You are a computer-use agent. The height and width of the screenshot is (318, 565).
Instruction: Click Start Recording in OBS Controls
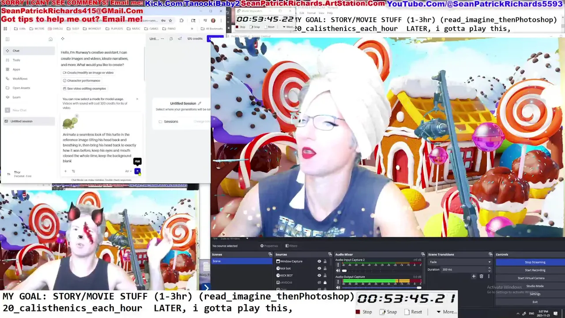(x=535, y=270)
